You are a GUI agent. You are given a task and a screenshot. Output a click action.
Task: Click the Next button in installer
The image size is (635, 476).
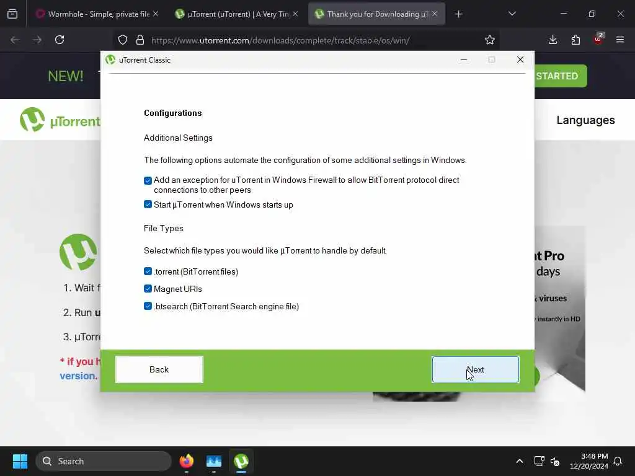click(475, 369)
